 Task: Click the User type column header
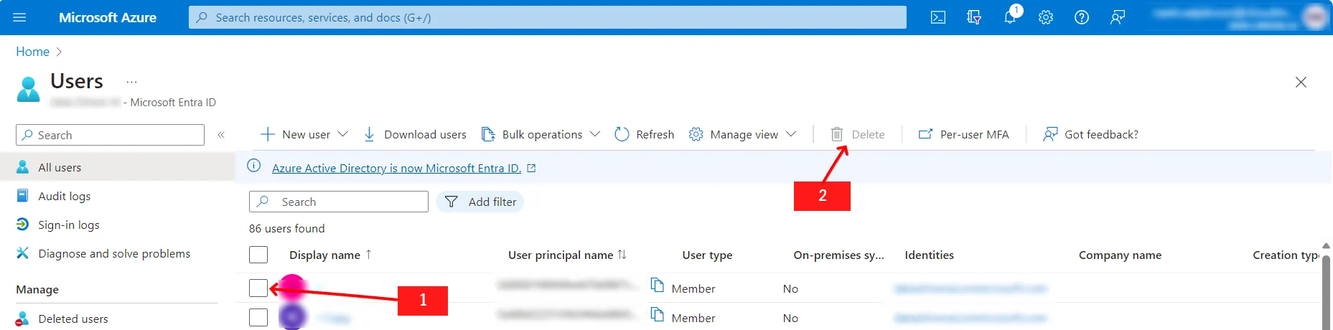pyautogui.click(x=707, y=255)
